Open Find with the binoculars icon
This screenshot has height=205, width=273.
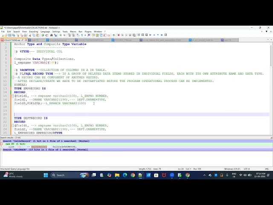click(x=51, y=35)
